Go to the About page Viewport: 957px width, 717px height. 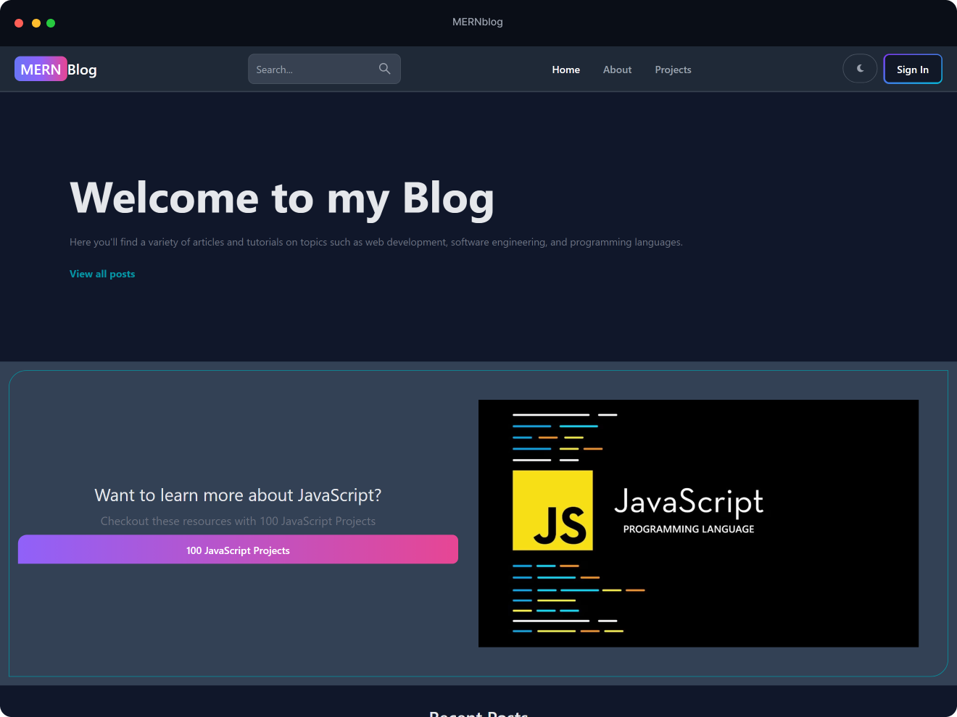point(617,70)
